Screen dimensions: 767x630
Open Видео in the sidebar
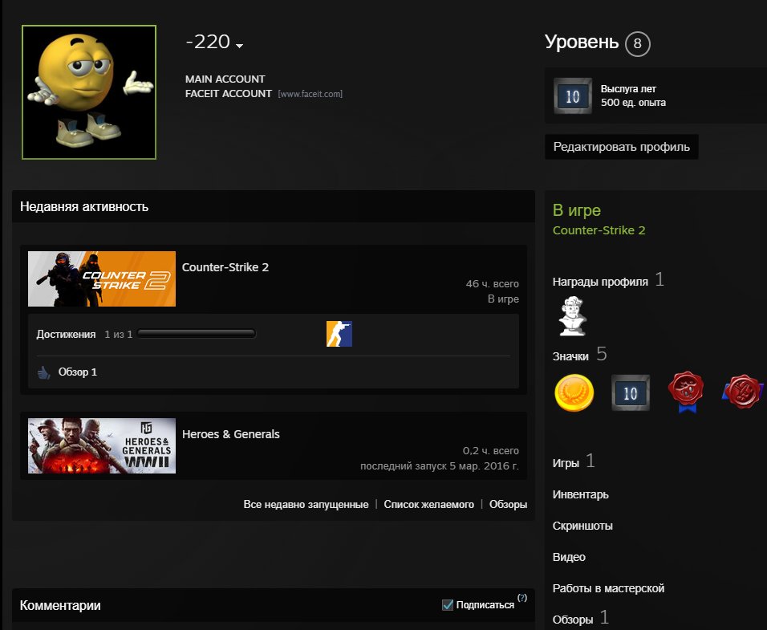569,557
